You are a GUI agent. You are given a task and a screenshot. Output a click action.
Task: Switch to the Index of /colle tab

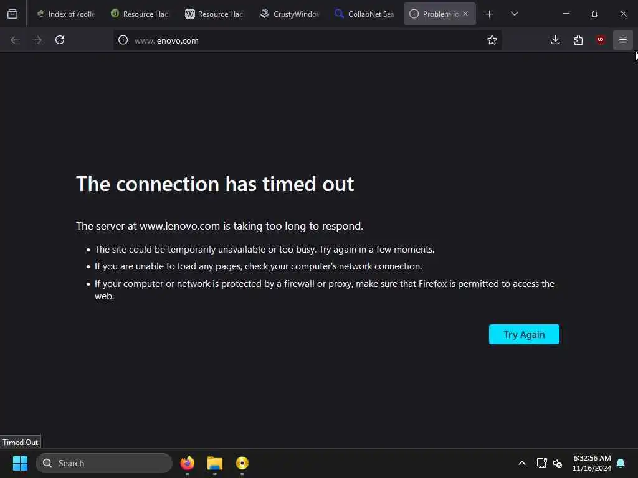pyautogui.click(x=65, y=14)
